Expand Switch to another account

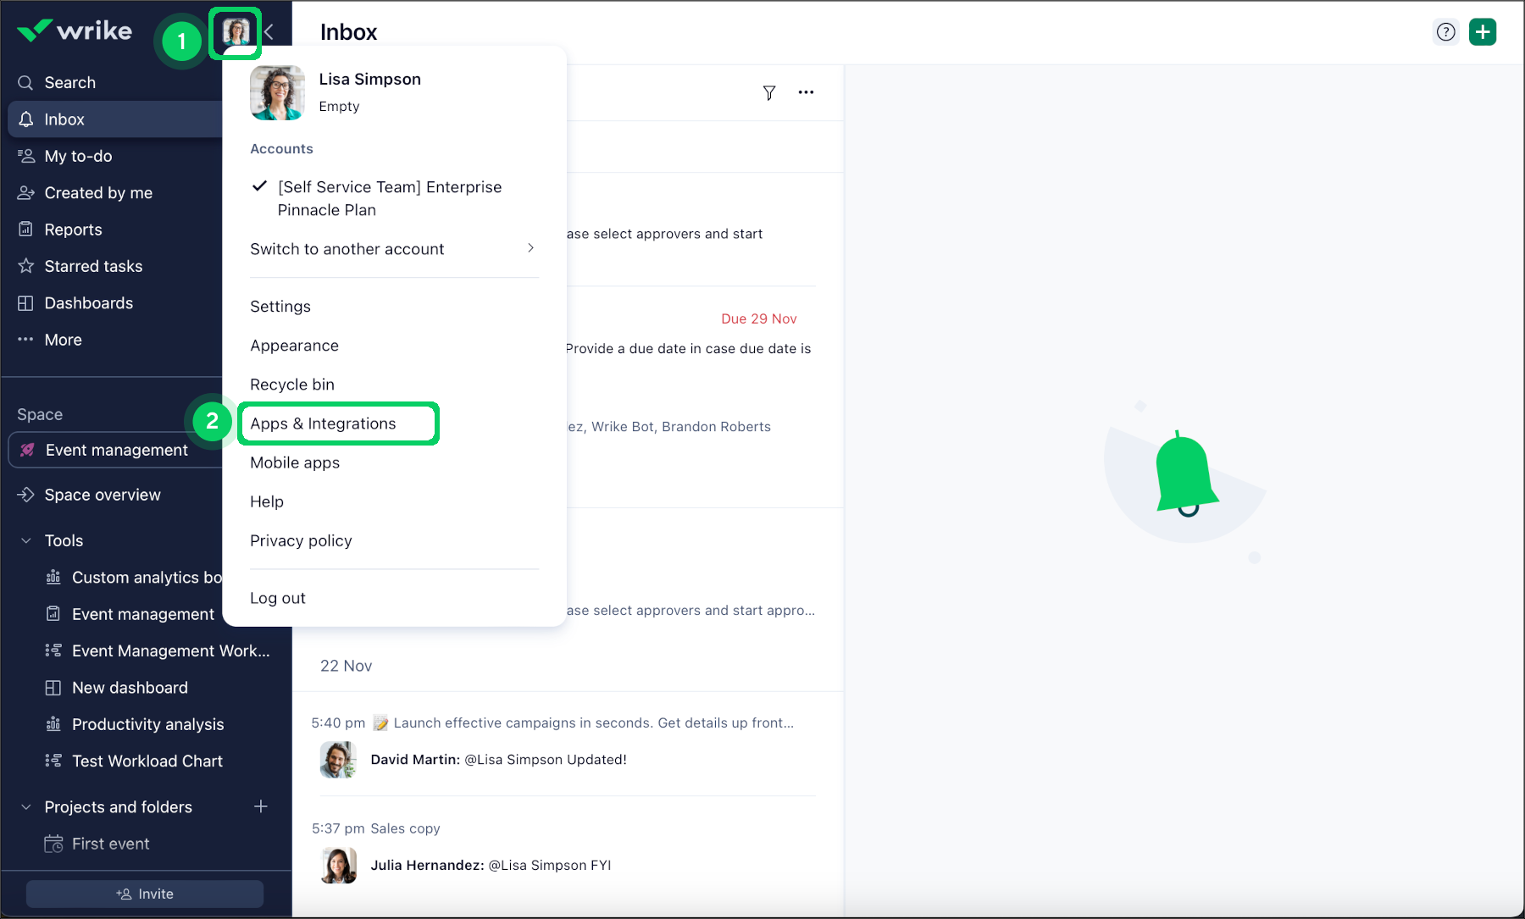[347, 248]
